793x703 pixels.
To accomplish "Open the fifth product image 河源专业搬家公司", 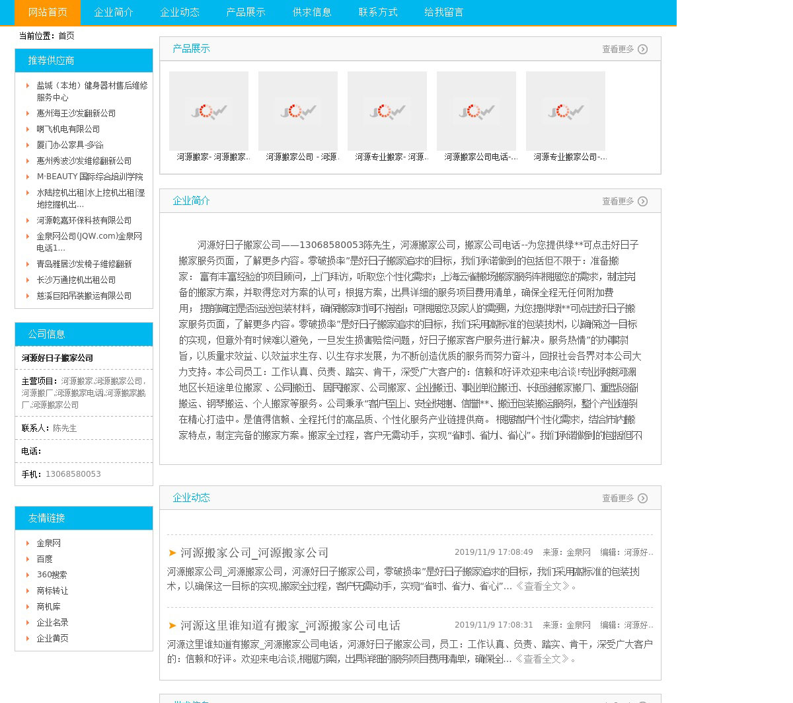I will [566, 111].
